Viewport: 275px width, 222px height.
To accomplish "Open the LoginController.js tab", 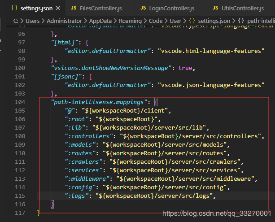I will coord(171,8).
